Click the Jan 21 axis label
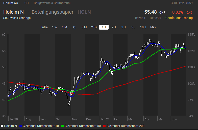 pyautogui.click(x=105, y=119)
